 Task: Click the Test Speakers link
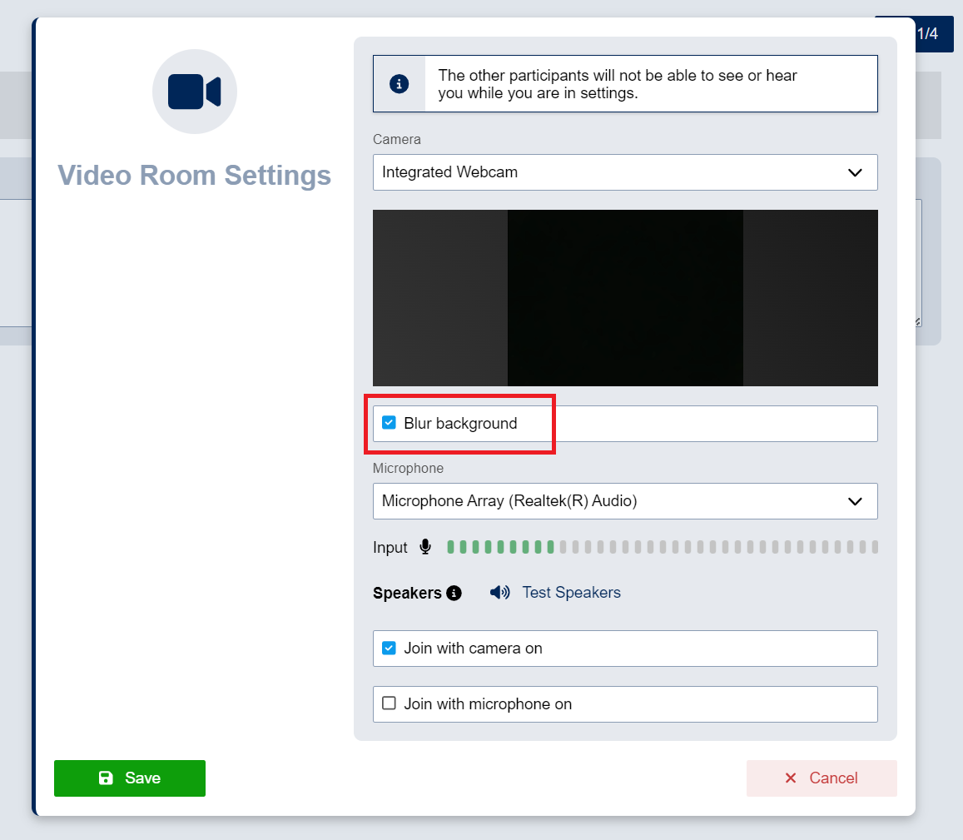(x=571, y=593)
